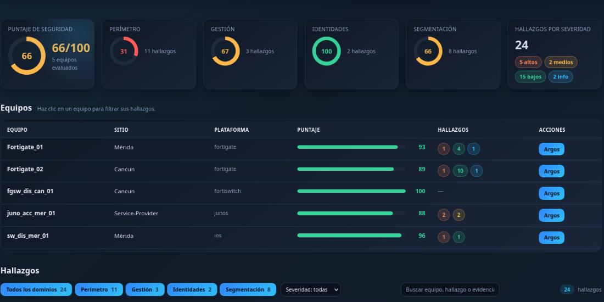The height and width of the screenshot is (302, 604).
Task: Click the SITIO column header
Action: [x=121, y=130]
